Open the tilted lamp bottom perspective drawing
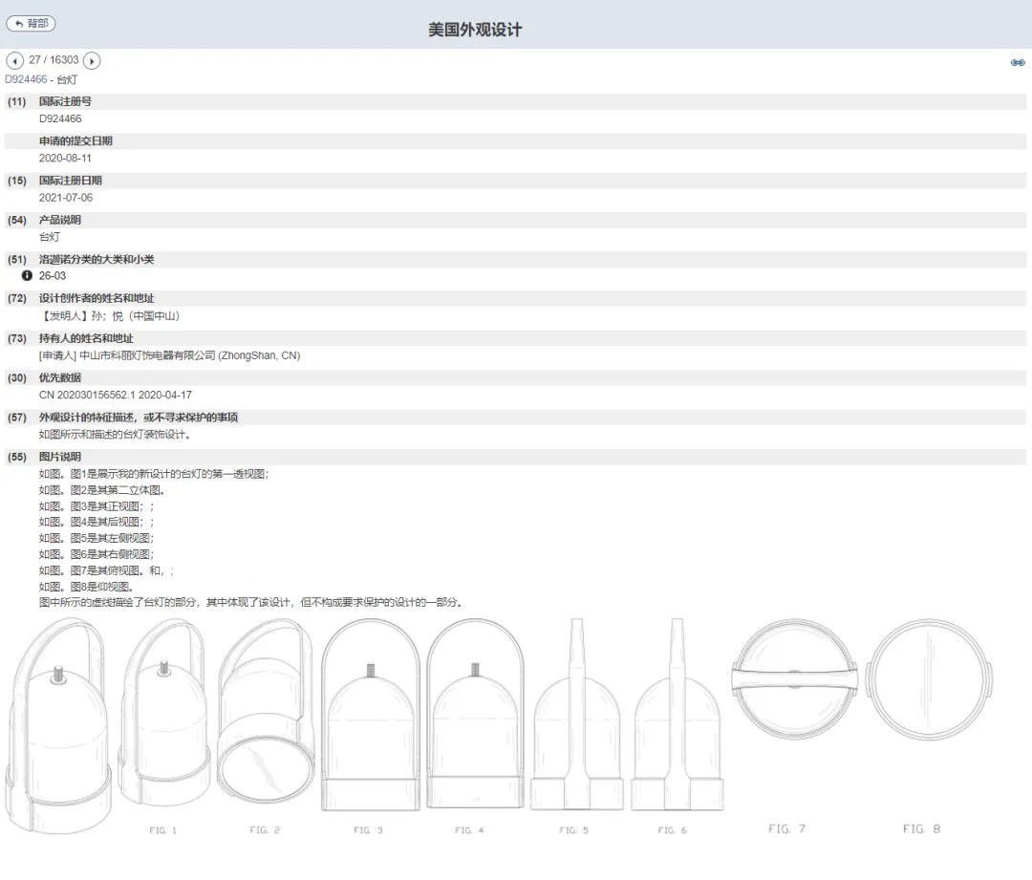 tap(266, 713)
